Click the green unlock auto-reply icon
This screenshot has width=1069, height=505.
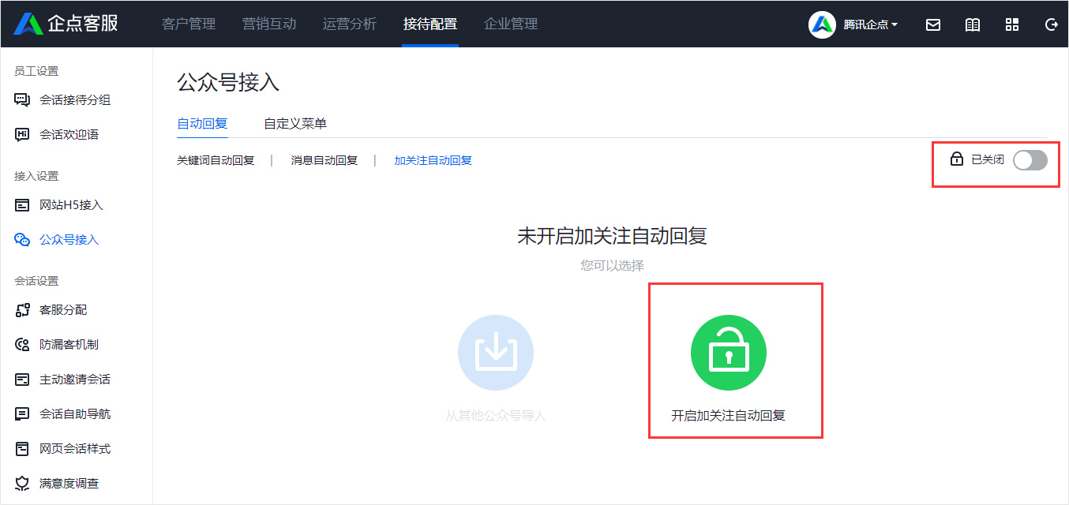pyautogui.click(x=728, y=353)
